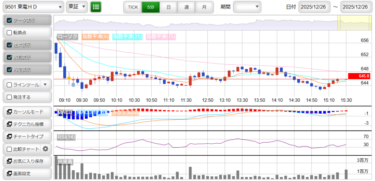This screenshot has width=375, height=181.
Task: Select the 週 weekly interval tab
Action: [186, 7]
